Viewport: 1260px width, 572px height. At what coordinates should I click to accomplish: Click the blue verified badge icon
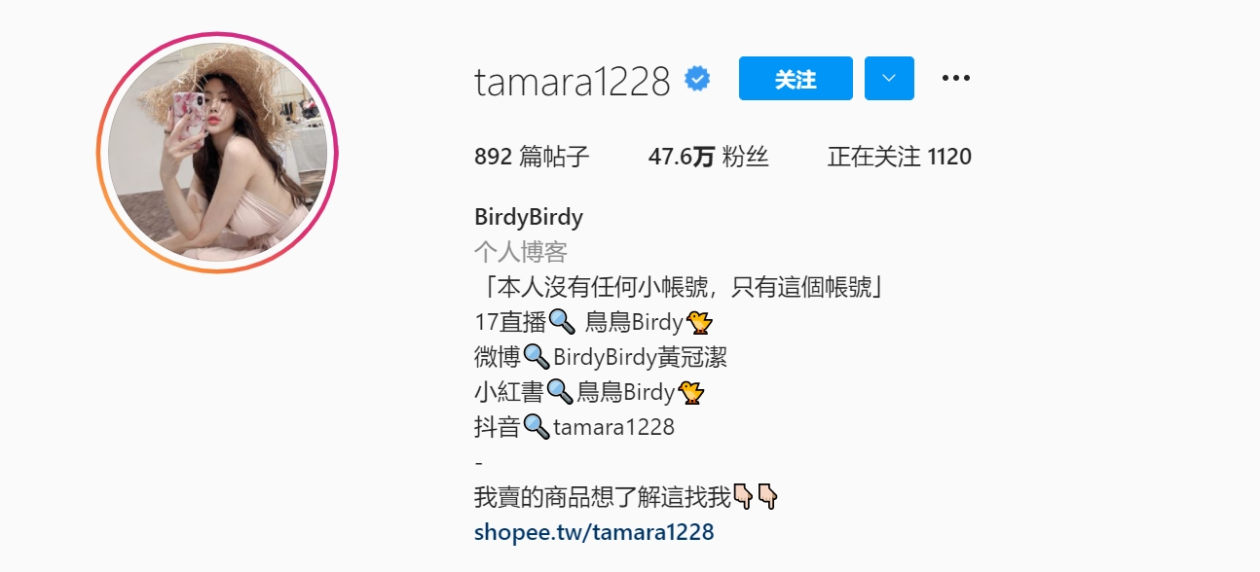(x=696, y=79)
